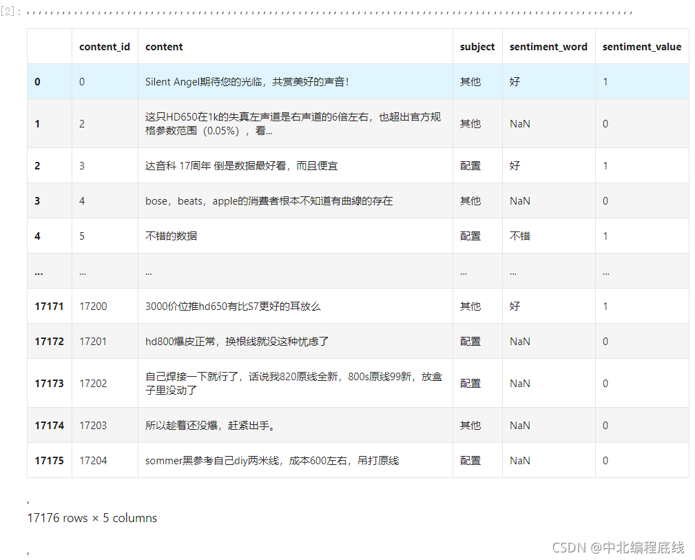Click the 不错的数据 content cell

[295, 236]
